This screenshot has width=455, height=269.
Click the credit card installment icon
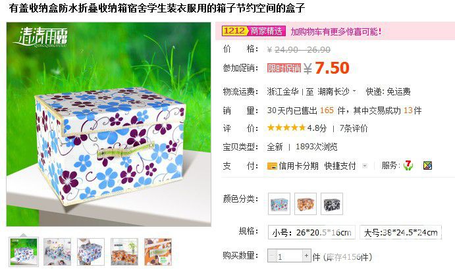click(272, 166)
